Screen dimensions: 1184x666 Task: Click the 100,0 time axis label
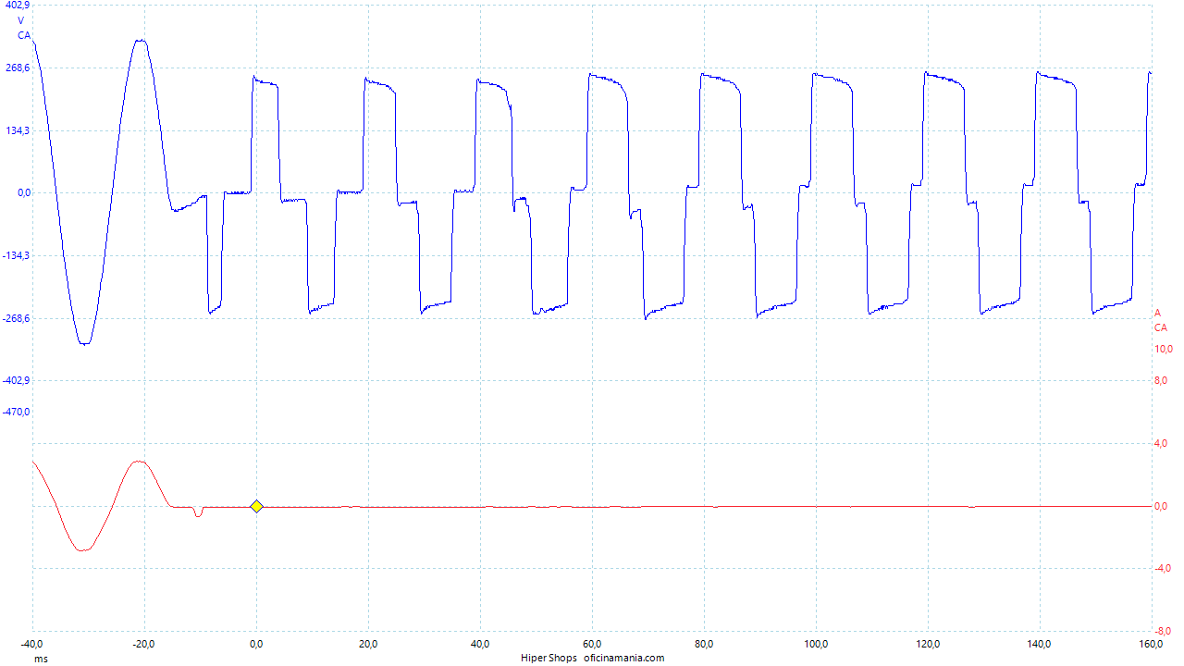point(816,644)
